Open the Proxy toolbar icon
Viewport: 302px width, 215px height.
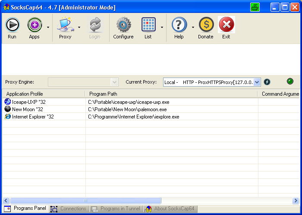[66, 25]
